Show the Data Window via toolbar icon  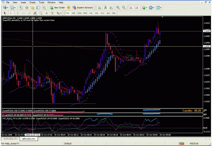(x=27, y=8)
